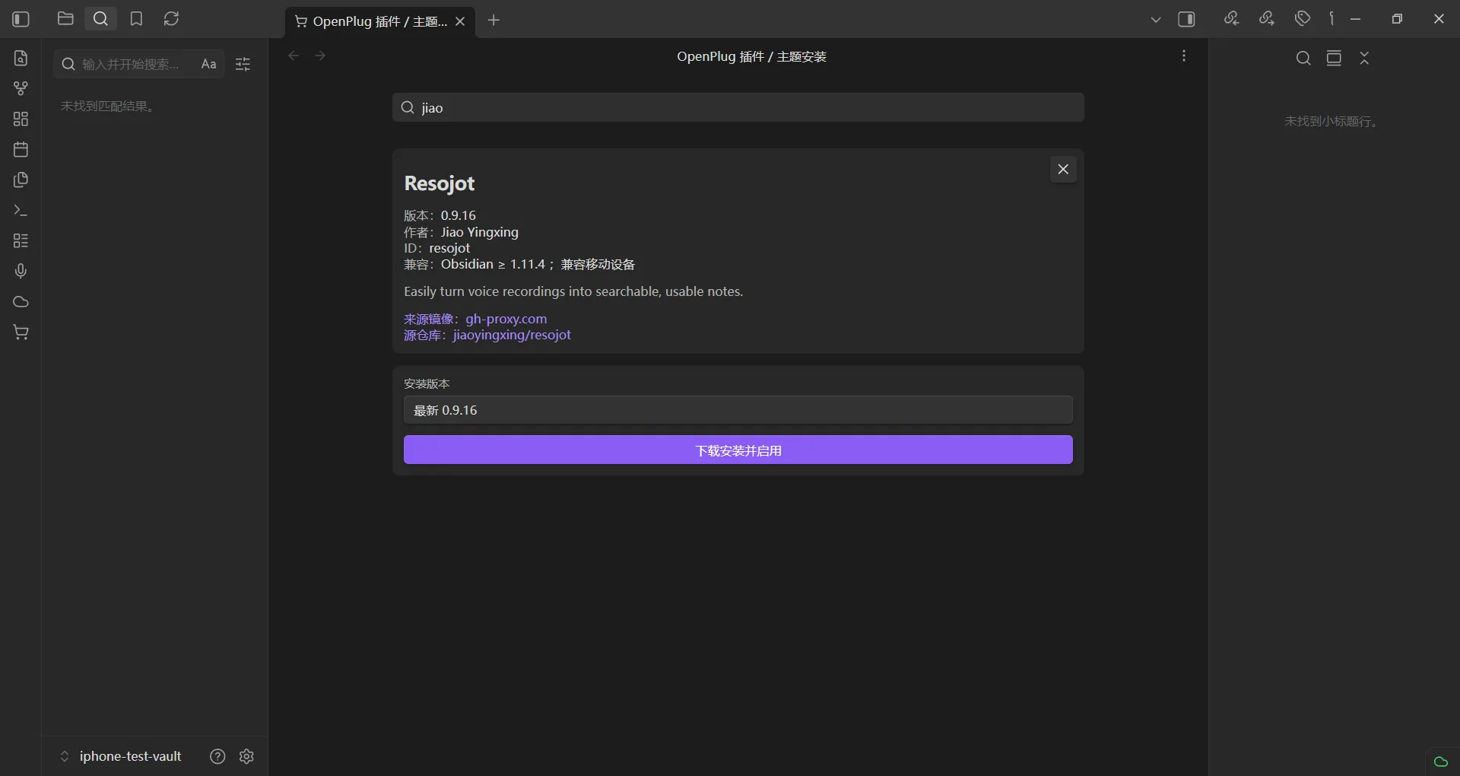
Task: Minimize the Obsidian window
Action: coord(1355,19)
